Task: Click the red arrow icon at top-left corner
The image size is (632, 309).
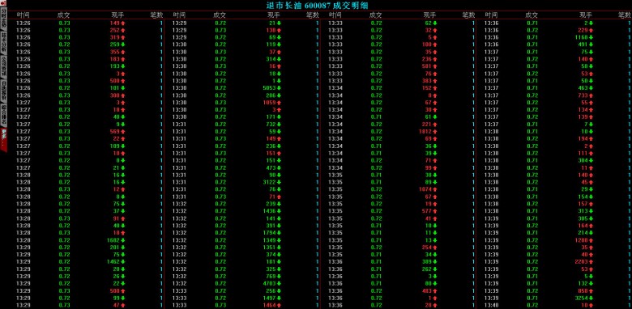Action: tap(2, 3)
